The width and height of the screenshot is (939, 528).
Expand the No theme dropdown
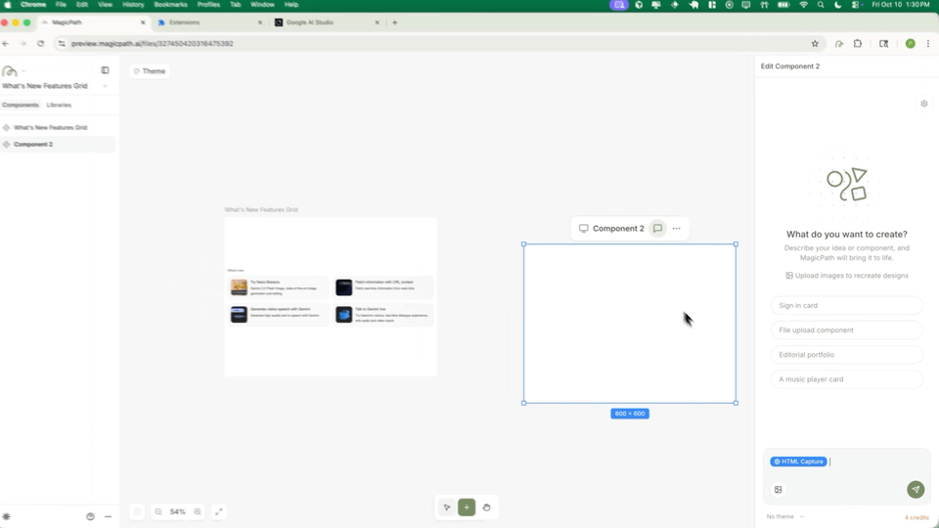tap(785, 516)
